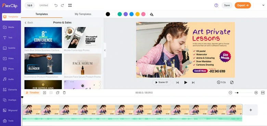Switch to My Templates tab
267x126 pixels.
(83, 14)
